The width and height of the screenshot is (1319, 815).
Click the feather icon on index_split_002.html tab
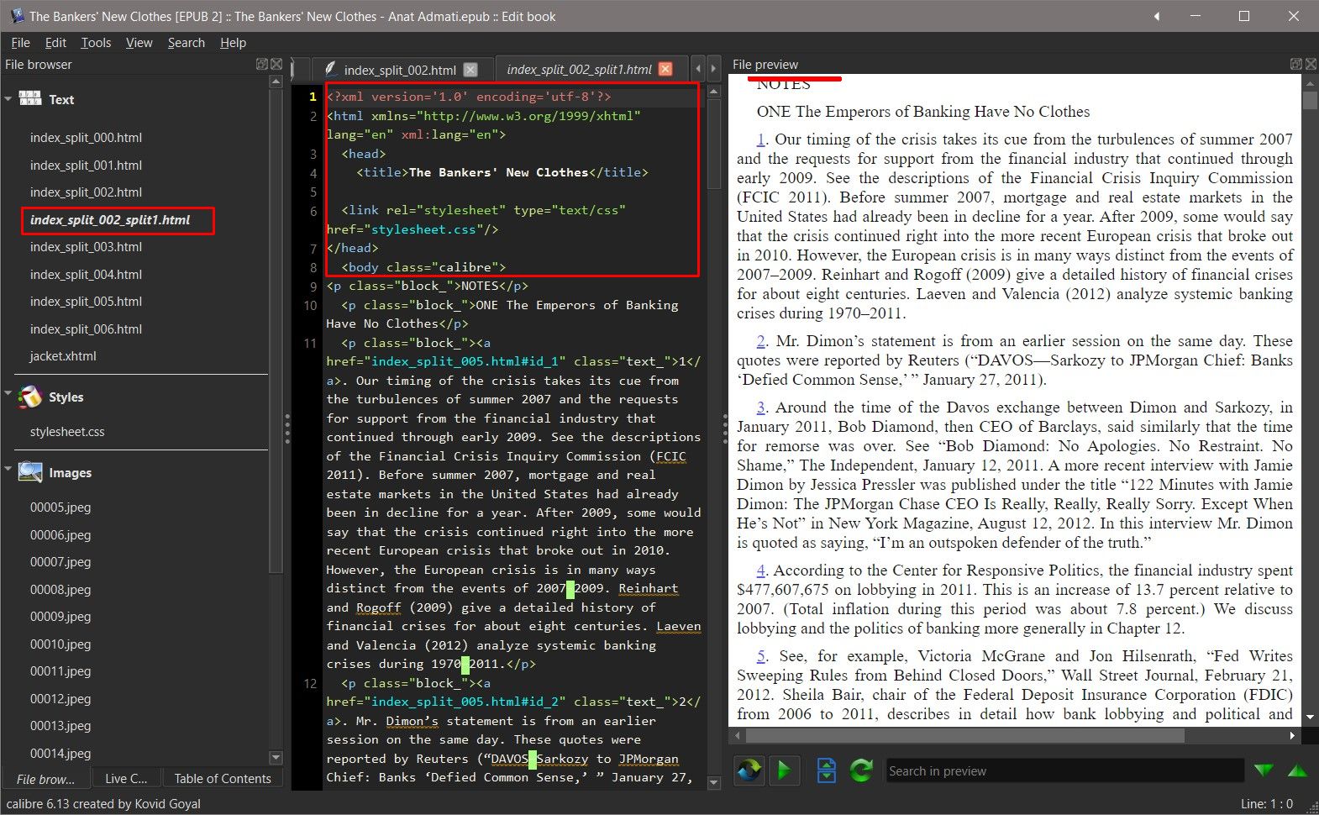tap(330, 69)
